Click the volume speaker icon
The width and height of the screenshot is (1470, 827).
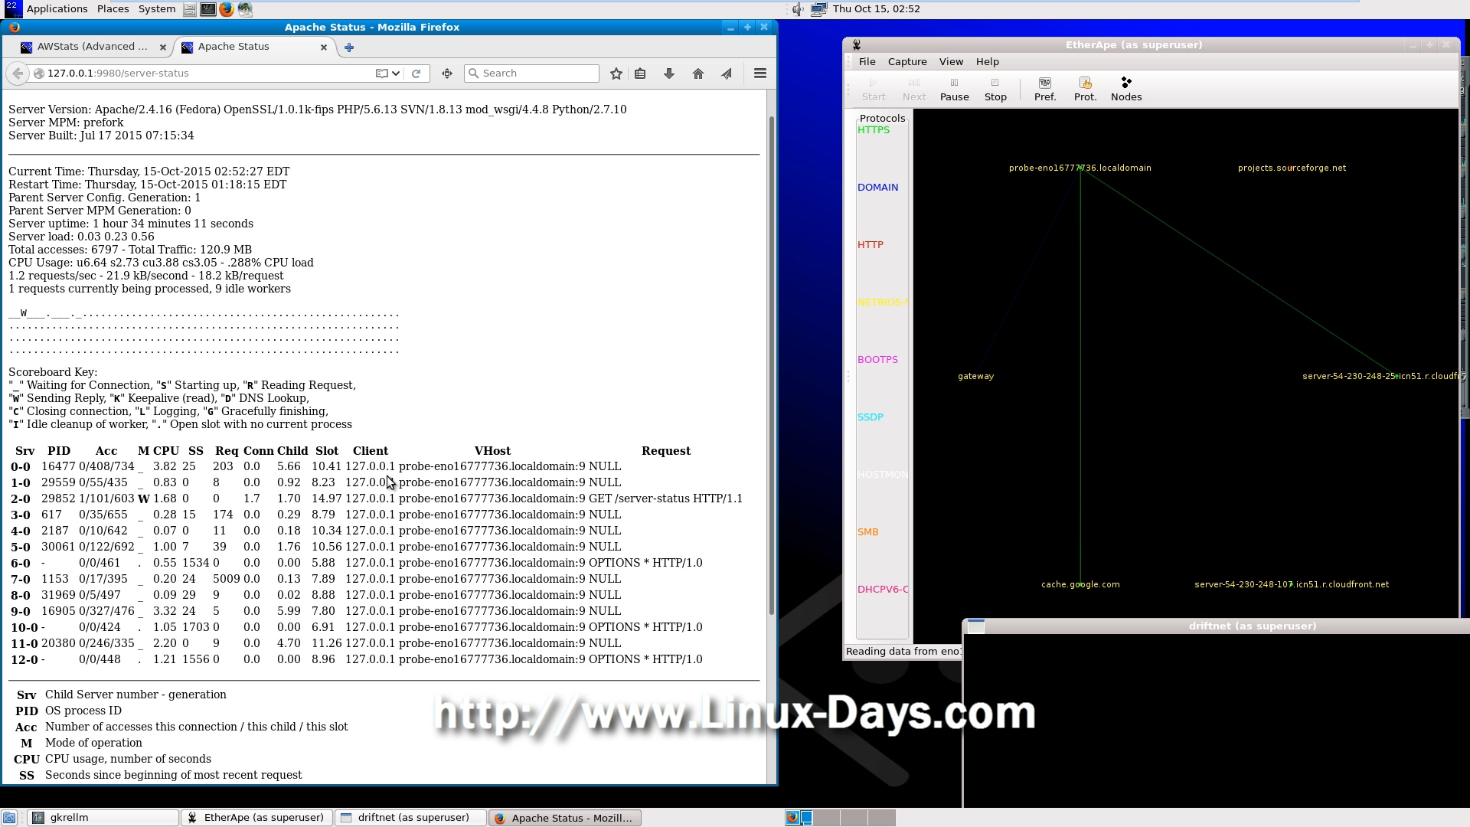798,9
